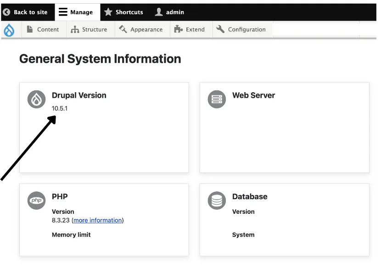
Task: Open the Shortcuts star menu
Action: point(123,12)
